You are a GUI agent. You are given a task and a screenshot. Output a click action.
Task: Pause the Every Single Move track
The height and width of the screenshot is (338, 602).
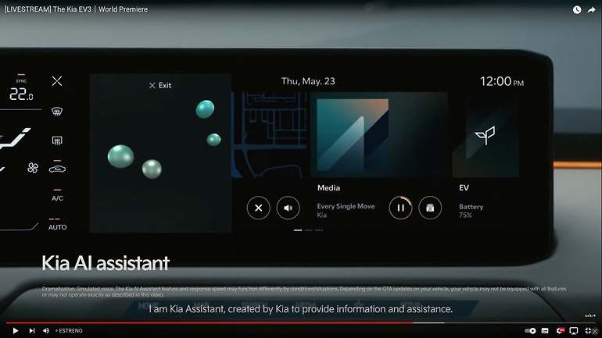pos(400,208)
